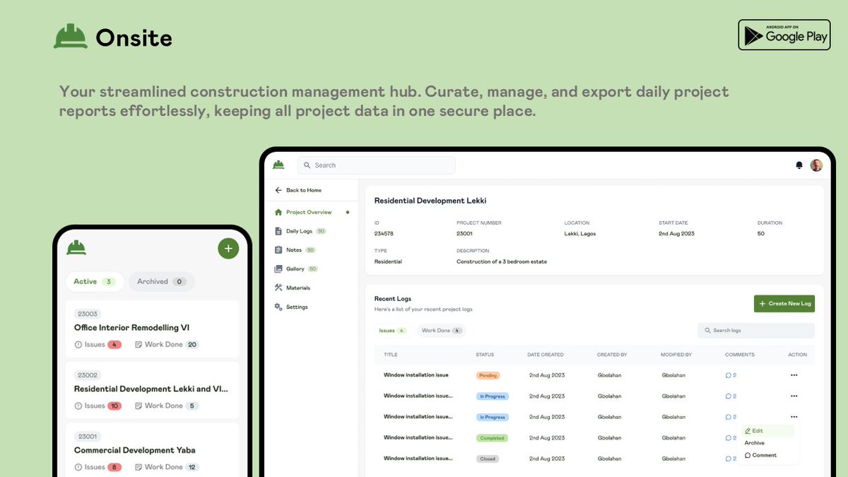Click the Closed status badge
Image resolution: width=848 pixels, height=477 pixels.
(x=488, y=459)
